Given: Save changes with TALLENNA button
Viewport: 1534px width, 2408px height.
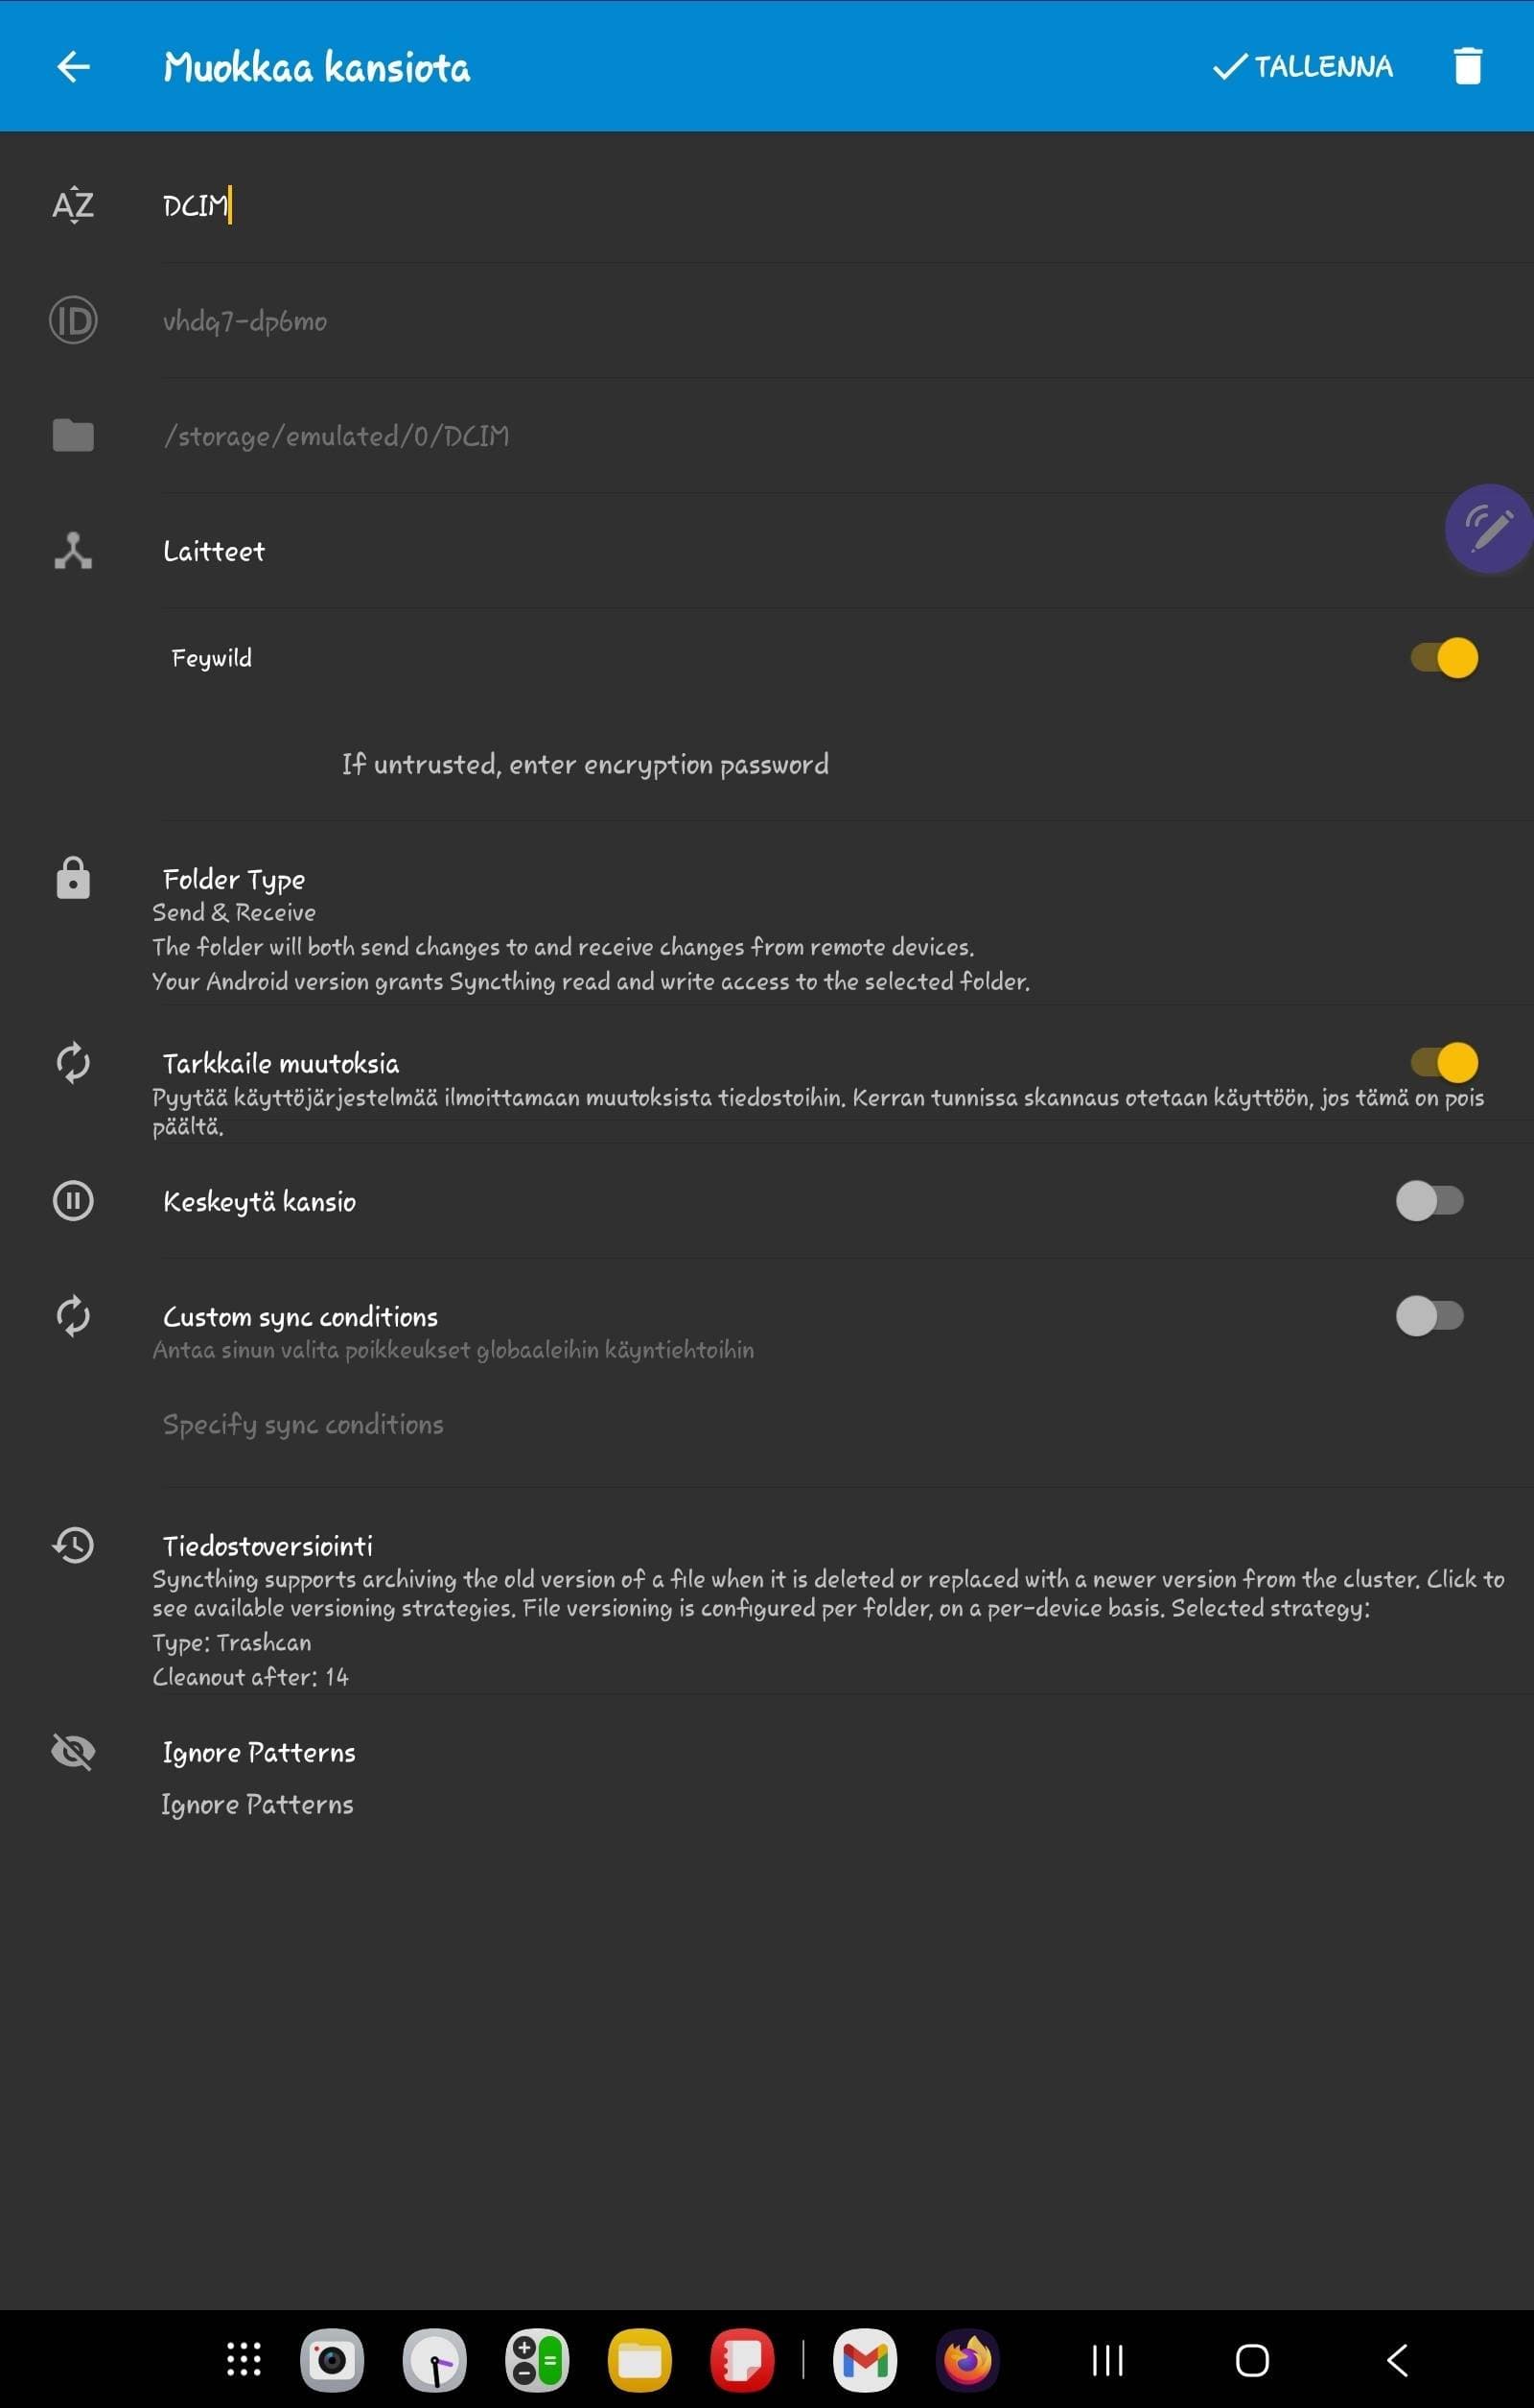Looking at the screenshot, I should click(x=1302, y=66).
